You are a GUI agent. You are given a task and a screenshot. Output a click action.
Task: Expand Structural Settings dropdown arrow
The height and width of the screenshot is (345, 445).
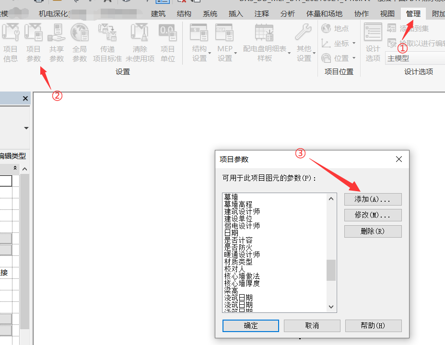(210, 53)
